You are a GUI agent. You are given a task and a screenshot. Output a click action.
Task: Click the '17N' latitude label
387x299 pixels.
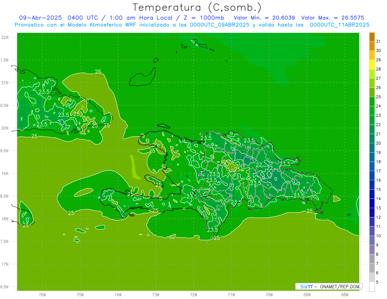pyautogui.click(x=5, y=264)
